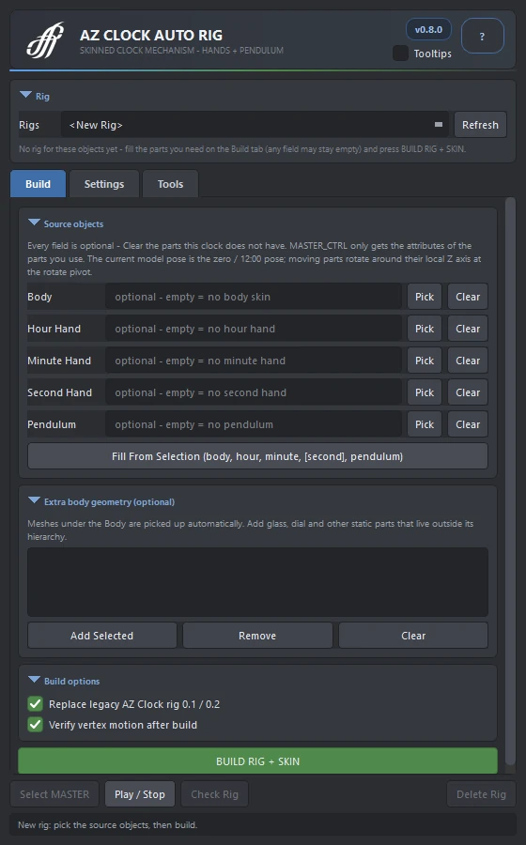Click Remove under extra geometry list
The width and height of the screenshot is (526, 845).
click(257, 636)
